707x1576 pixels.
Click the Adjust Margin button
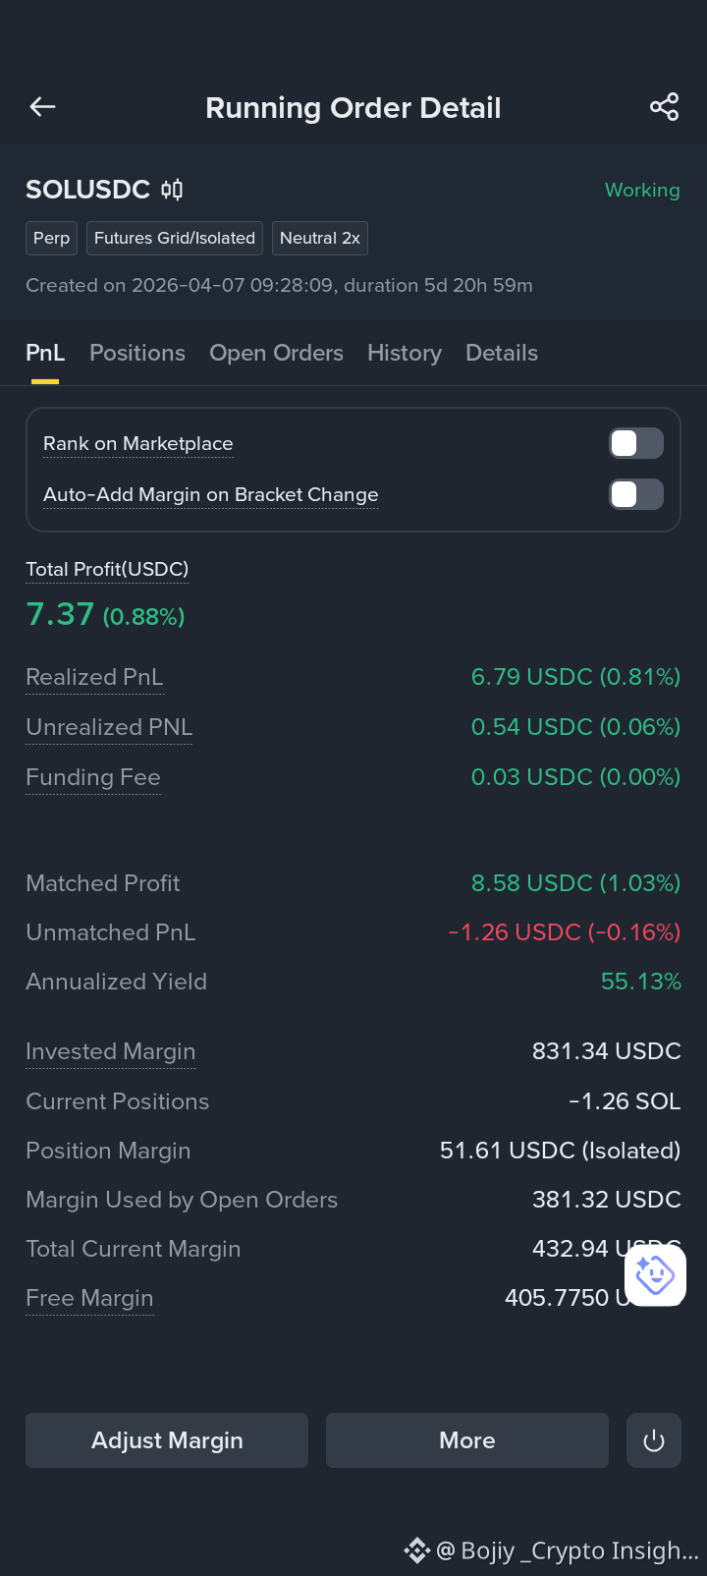click(x=167, y=1440)
